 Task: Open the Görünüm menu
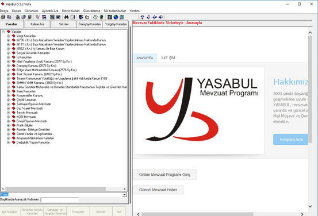coord(31,11)
